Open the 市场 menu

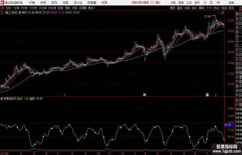[43, 3]
